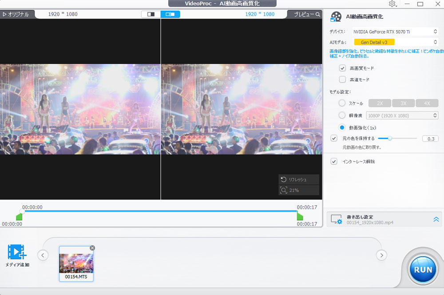Open the settings gear menu
Screen dimensions: 444x295
click(392, 4)
